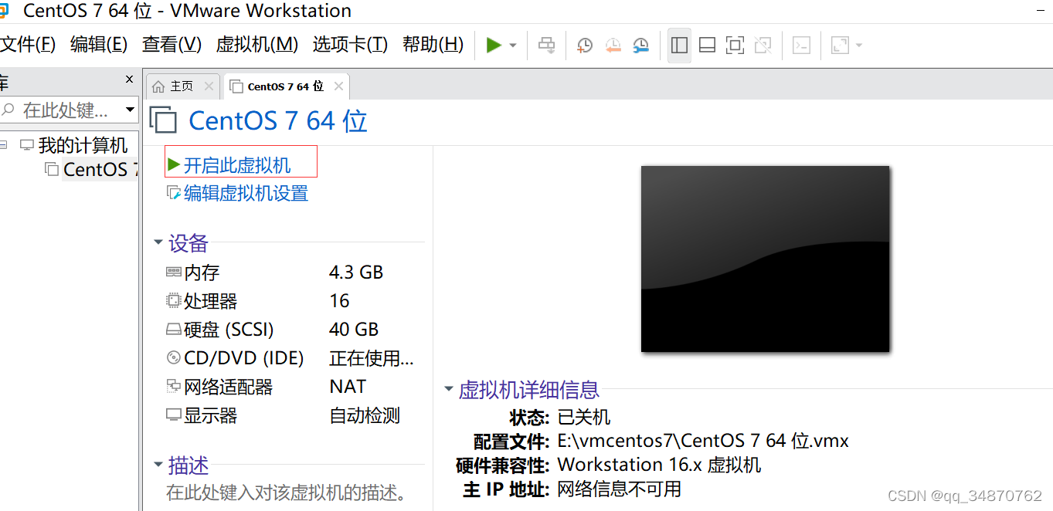Click the VM icon beside the page title
Viewport: 1053px width, 511px height.
click(163, 120)
